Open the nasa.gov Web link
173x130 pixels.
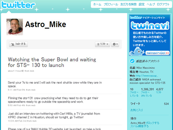coord(147,76)
